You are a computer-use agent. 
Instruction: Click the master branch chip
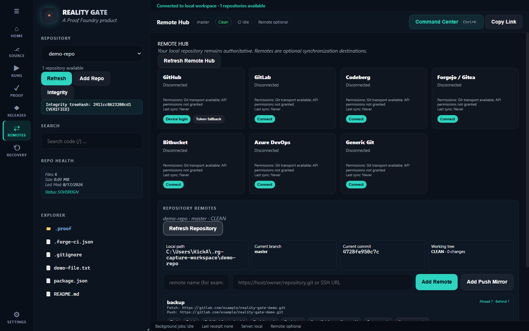(x=203, y=22)
